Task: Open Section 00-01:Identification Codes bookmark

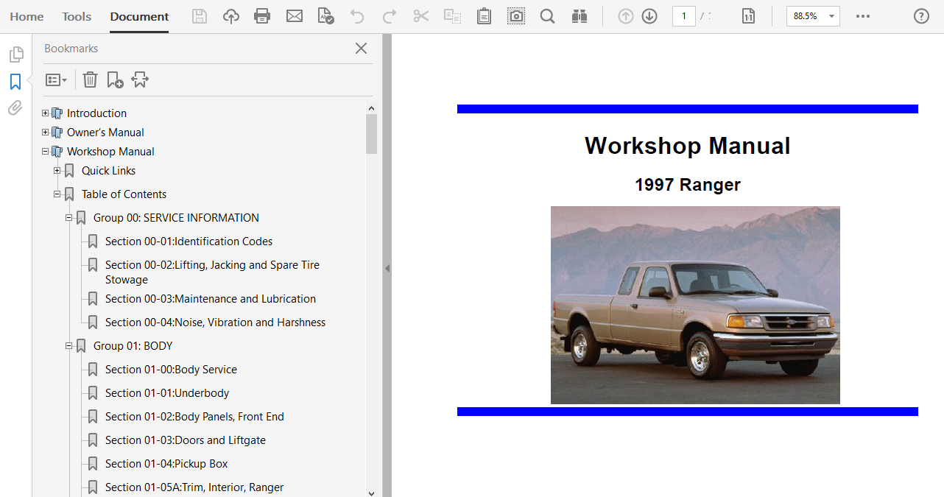Action: [x=189, y=242]
